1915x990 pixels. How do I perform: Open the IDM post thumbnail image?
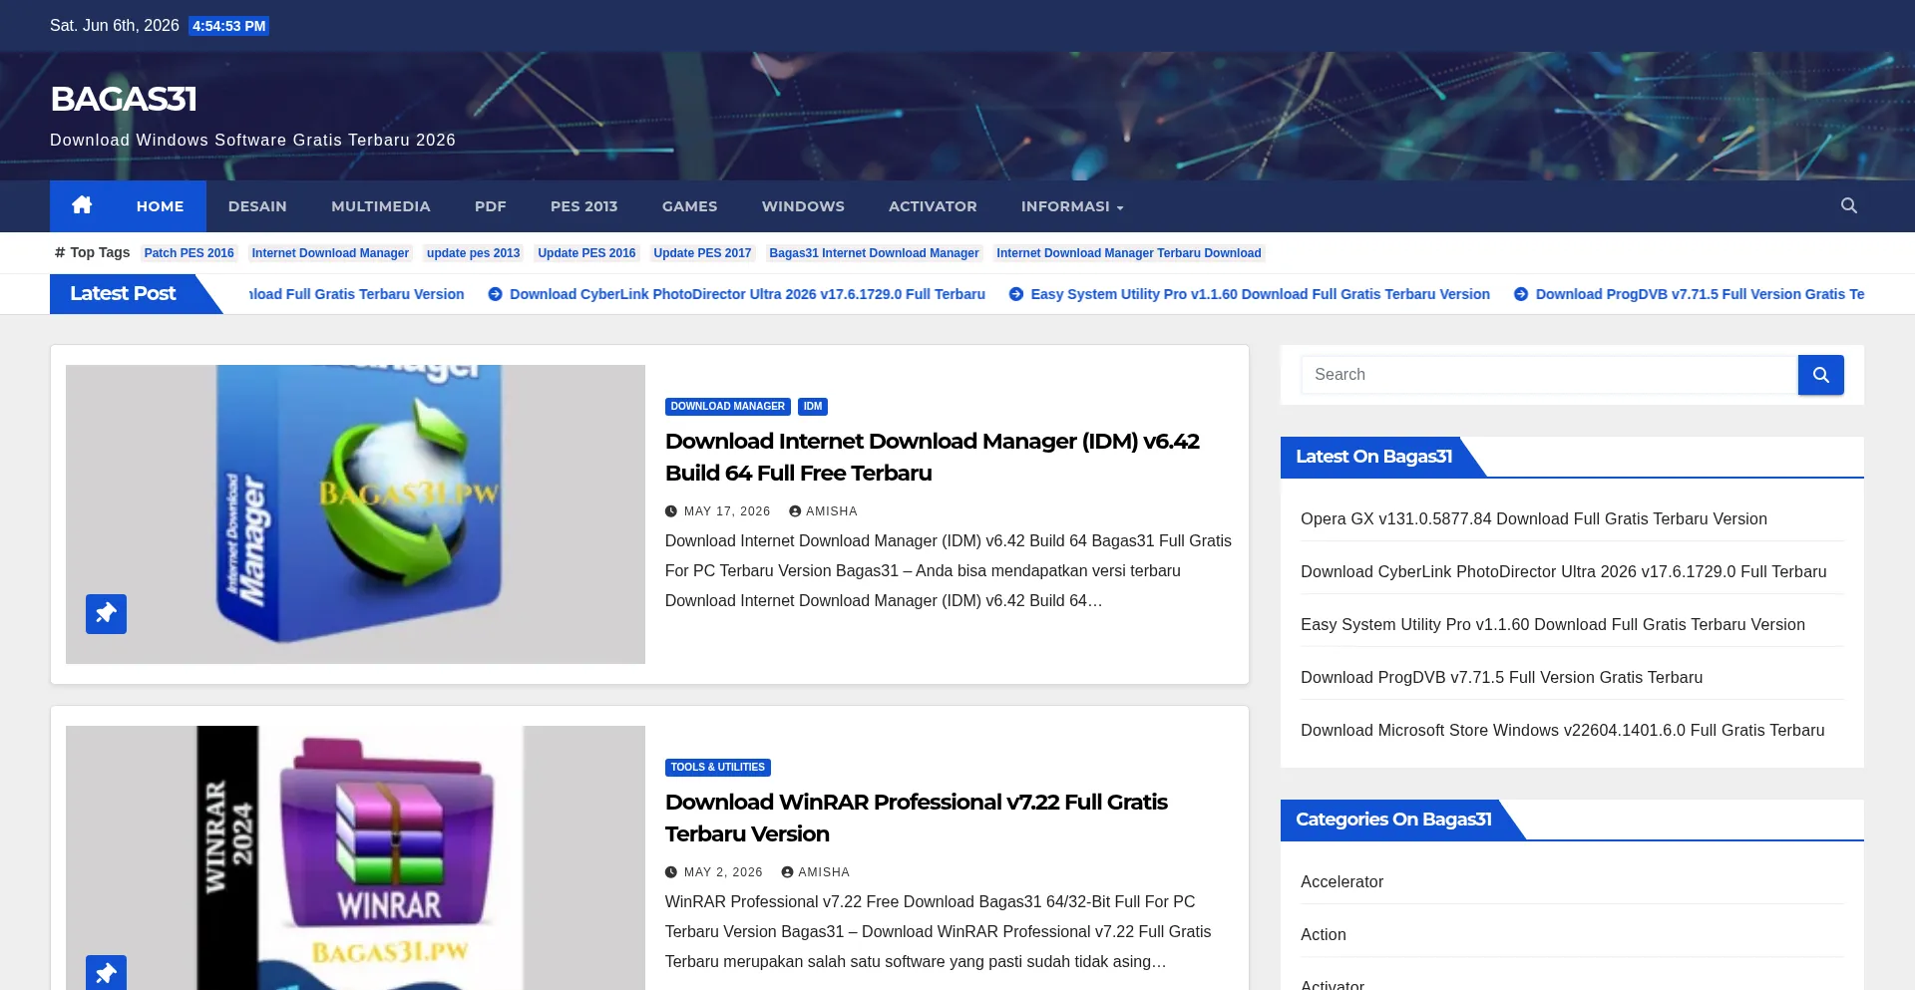pyautogui.click(x=355, y=514)
